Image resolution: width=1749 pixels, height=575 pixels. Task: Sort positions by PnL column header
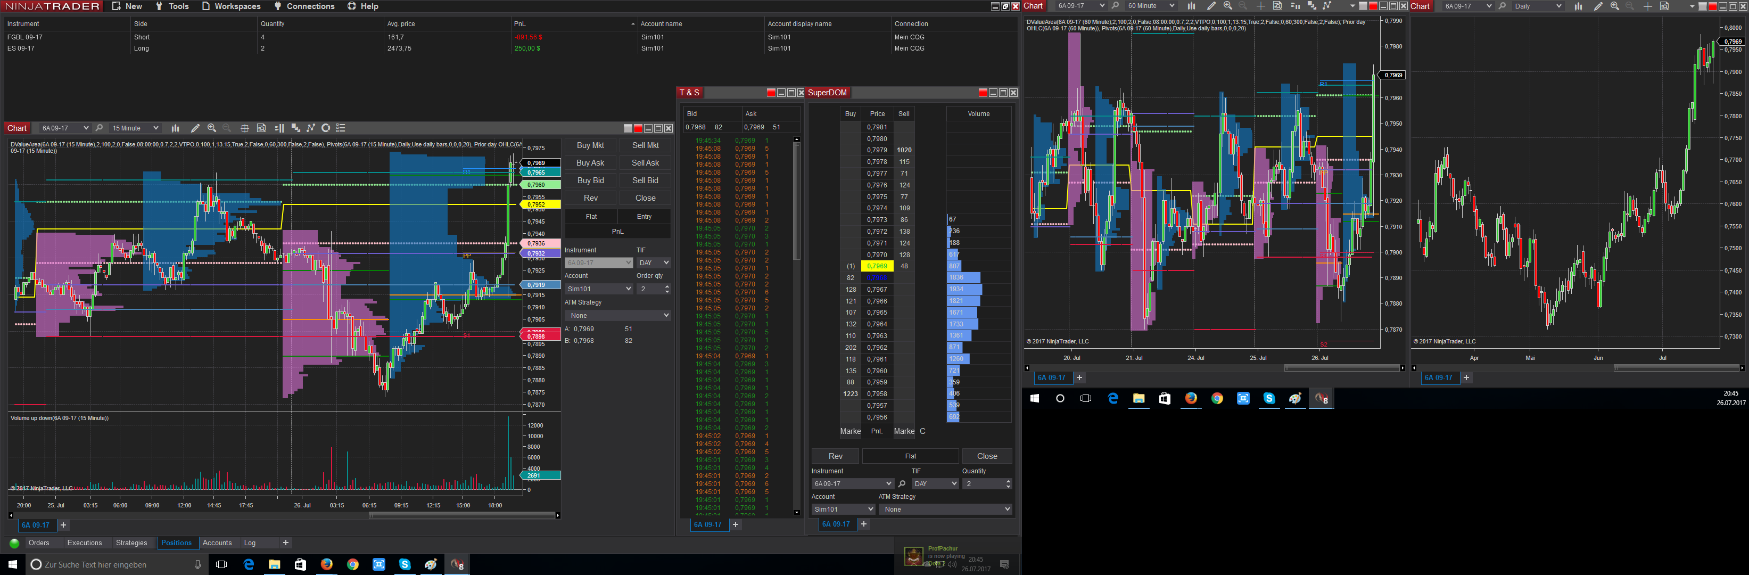(574, 24)
